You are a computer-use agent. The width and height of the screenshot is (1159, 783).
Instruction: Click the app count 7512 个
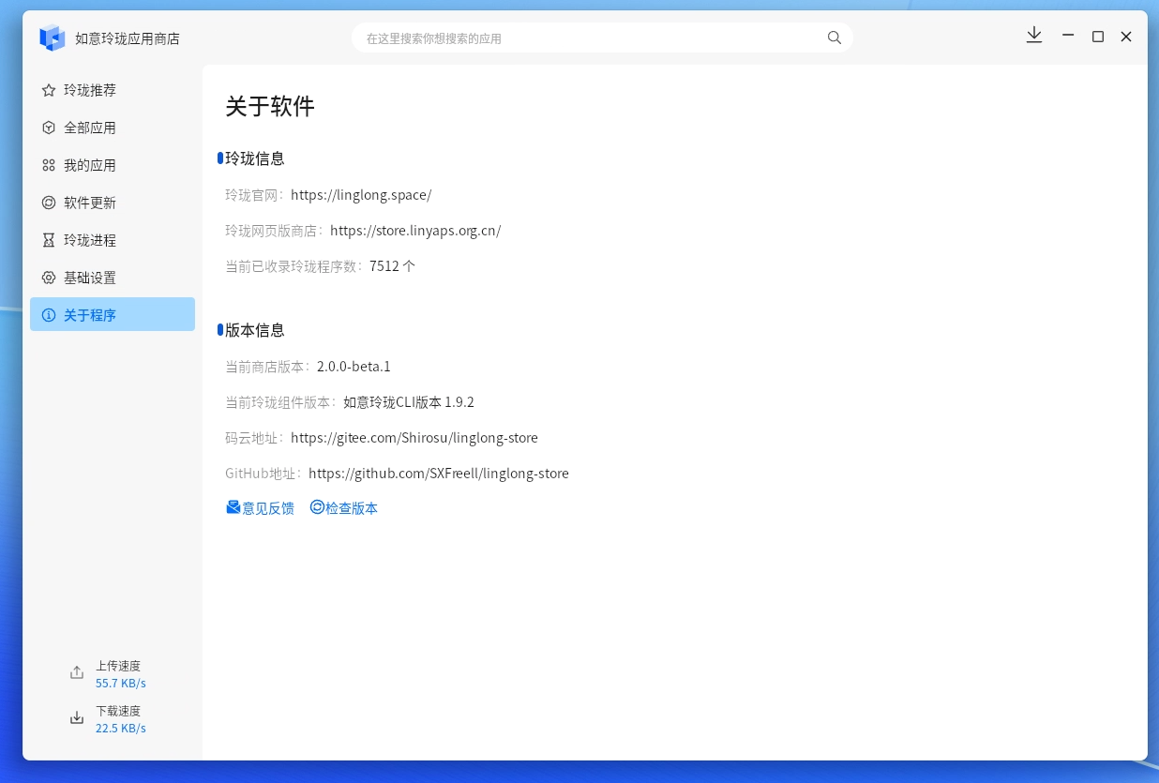pos(393,266)
